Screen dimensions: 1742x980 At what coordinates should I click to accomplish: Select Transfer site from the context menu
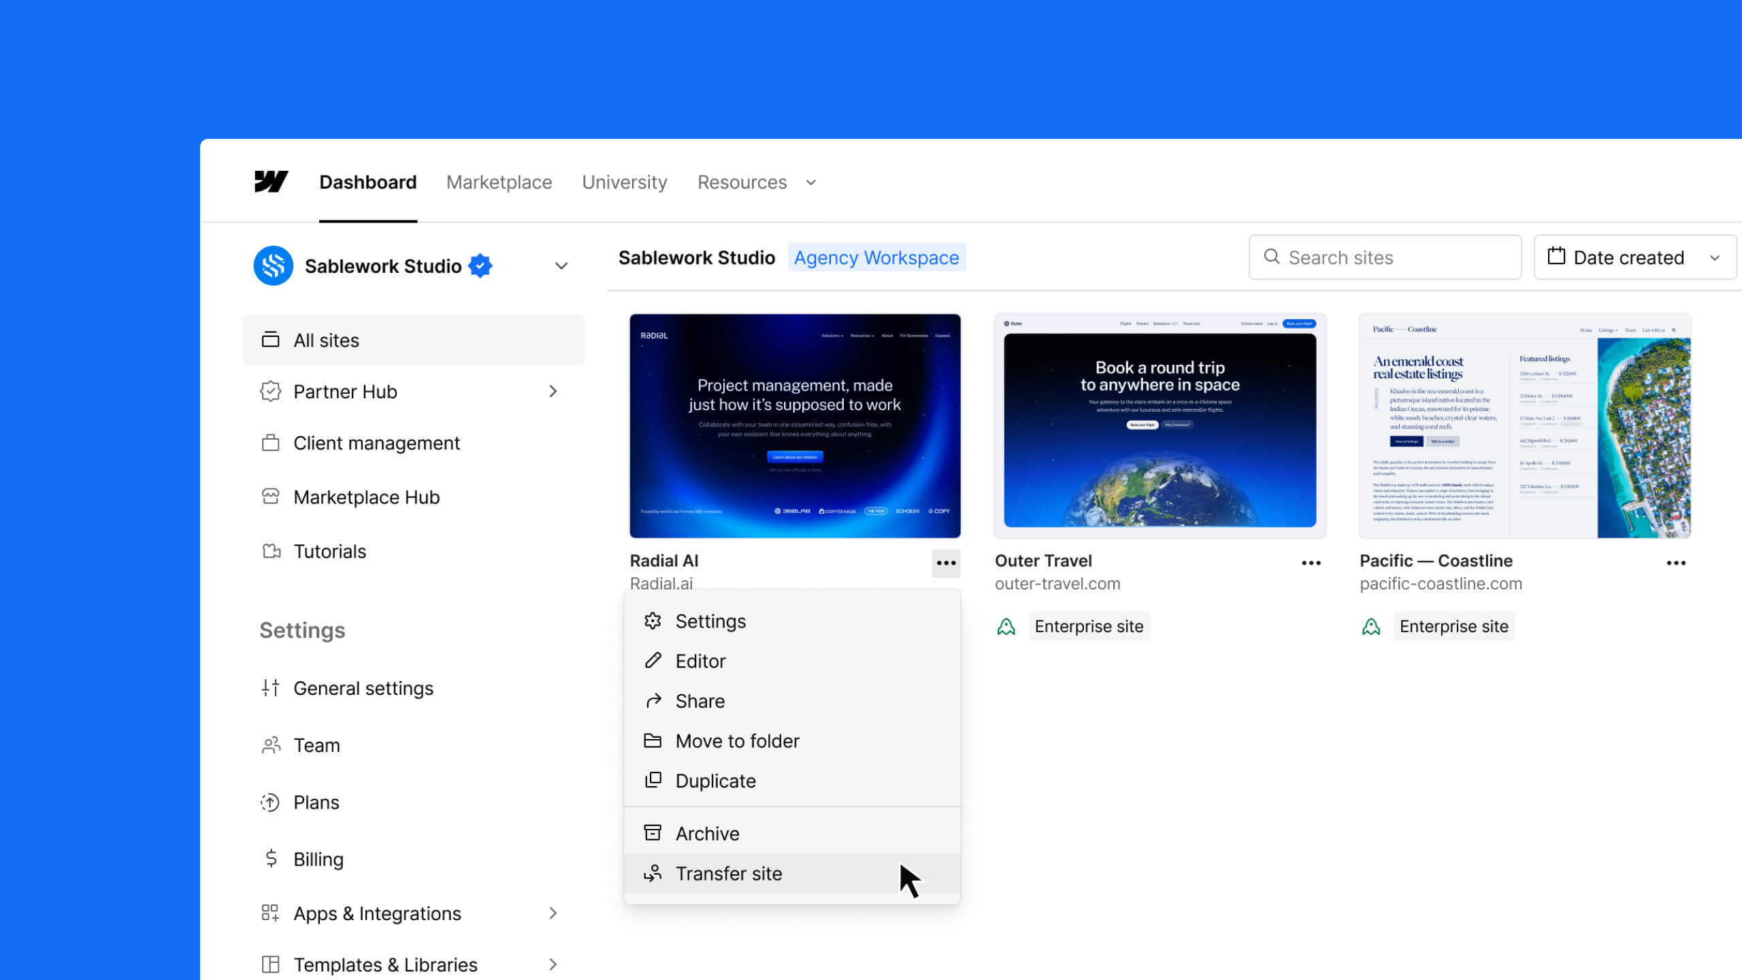[729, 873]
